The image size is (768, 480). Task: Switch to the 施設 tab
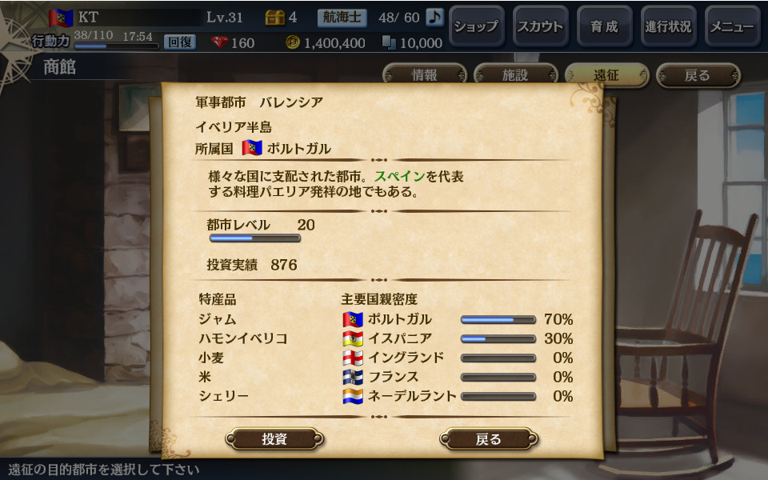point(515,75)
